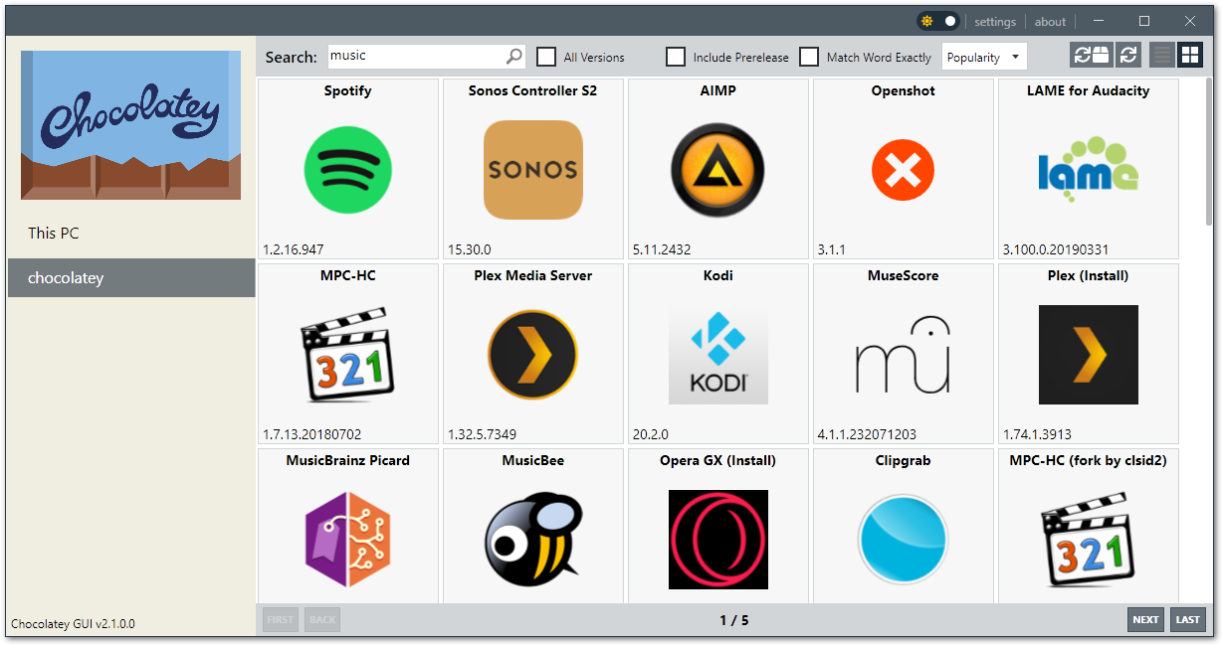Click Kodi version 20.2.0
Screen dimensions: 1223x646
tap(652, 434)
